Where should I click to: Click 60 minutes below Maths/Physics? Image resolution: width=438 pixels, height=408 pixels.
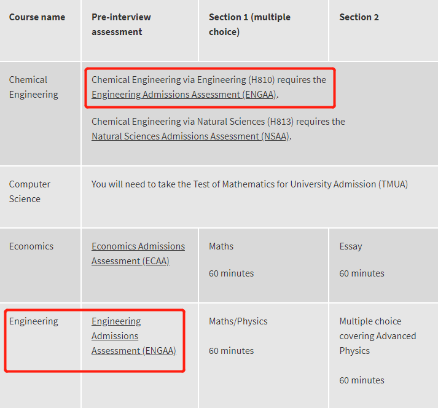coord(232,351)
